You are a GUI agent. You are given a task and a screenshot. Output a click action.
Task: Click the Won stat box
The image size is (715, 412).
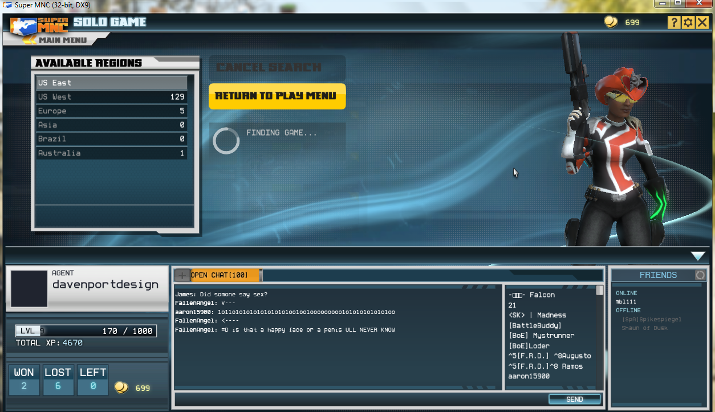24,380
